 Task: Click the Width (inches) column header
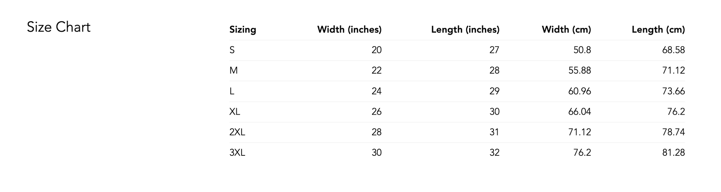coord(349,30)
